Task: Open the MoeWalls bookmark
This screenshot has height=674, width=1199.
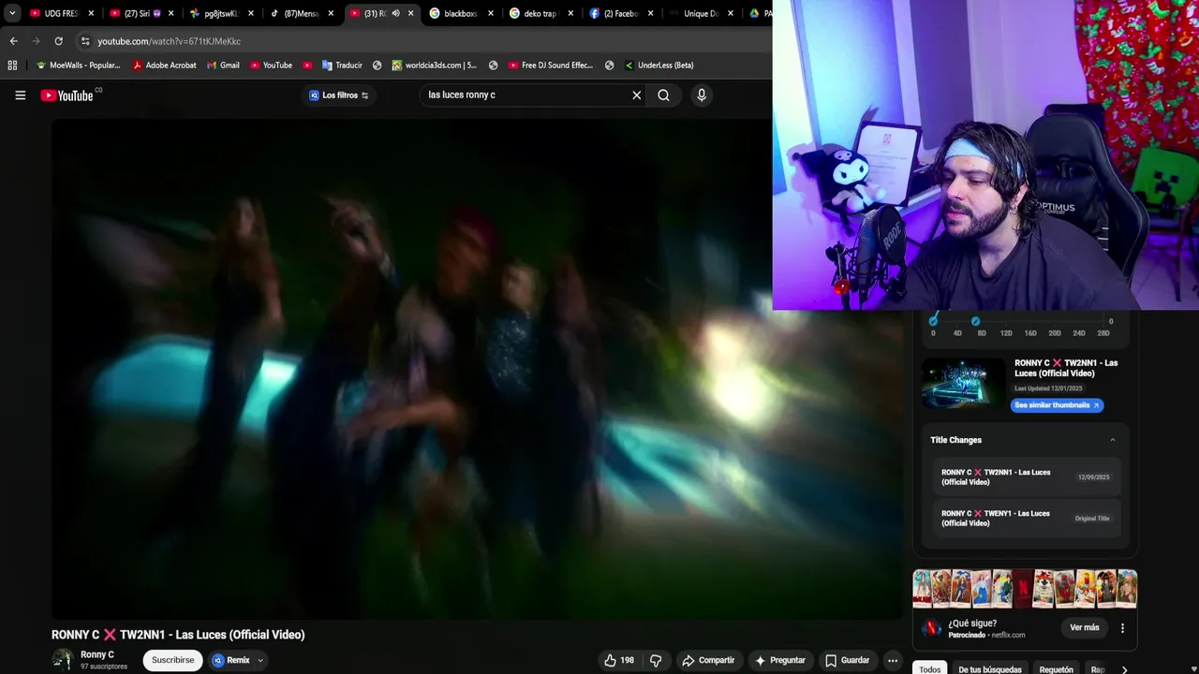Action: (x=78, y=66)
